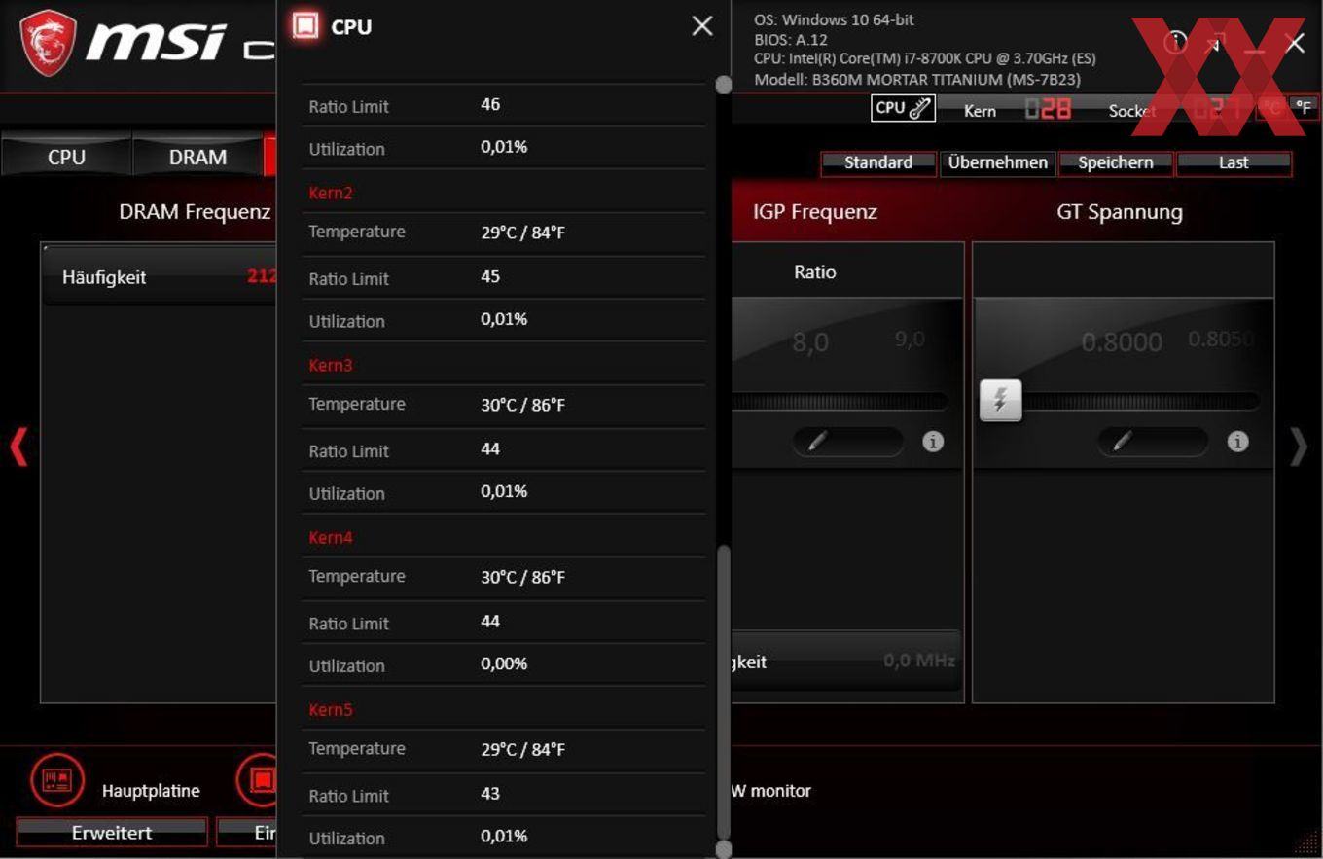Click Kern2 Temperature 29°C / 84°F

[x=522, y=233]
